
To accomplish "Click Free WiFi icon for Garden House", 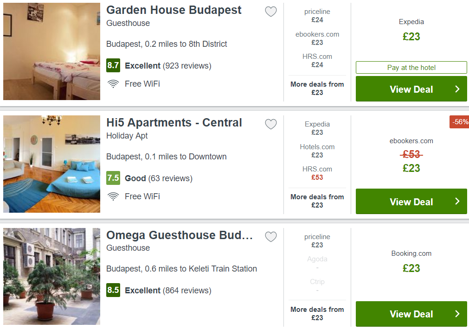I will click(x=113, y=84).
